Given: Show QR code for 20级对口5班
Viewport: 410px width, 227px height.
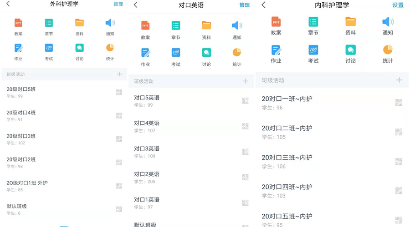Looking at the screenshot, I should (119, 92).
